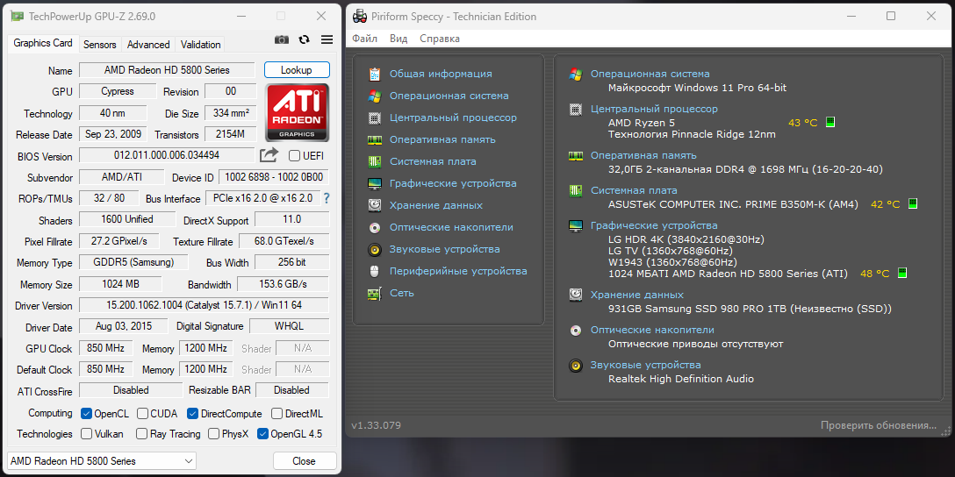Click the Системная плата heading in summary

634,190
